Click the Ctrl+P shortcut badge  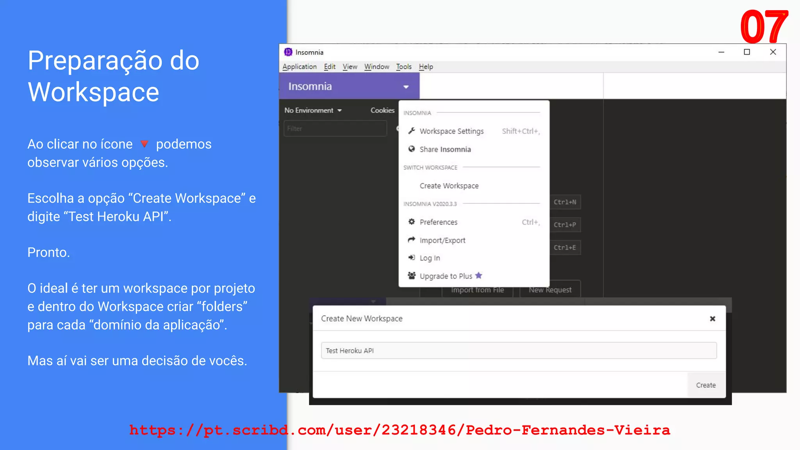[x=565, y=225]
